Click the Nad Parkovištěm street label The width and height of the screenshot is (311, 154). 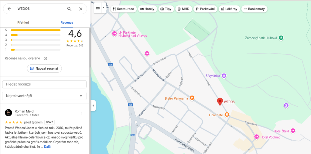point(184,145)
